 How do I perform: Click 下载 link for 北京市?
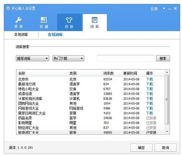149,79
